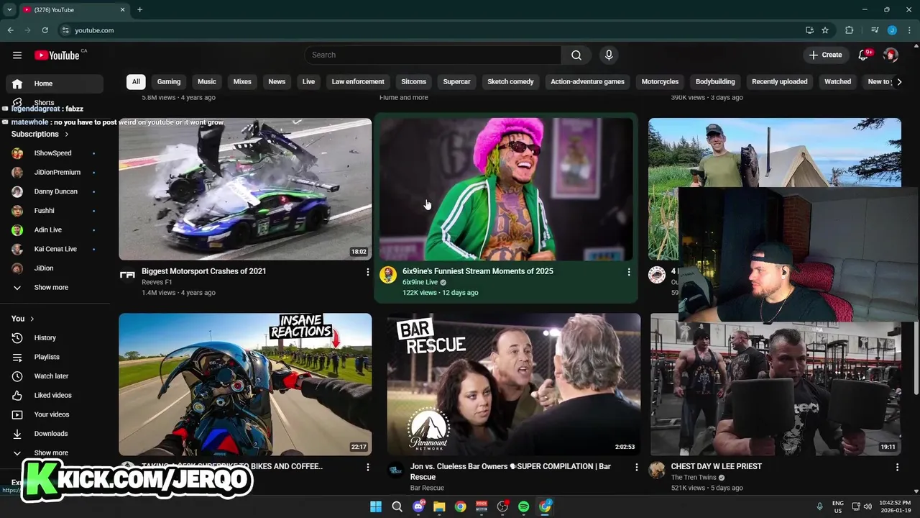
Task: Open the You section chevron
Action: [32, 319]
